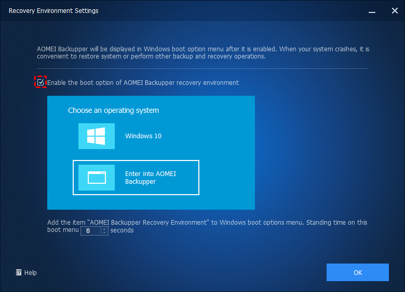
Task: Toggle the enable boot option checkbox
Action: click(40, 82)
